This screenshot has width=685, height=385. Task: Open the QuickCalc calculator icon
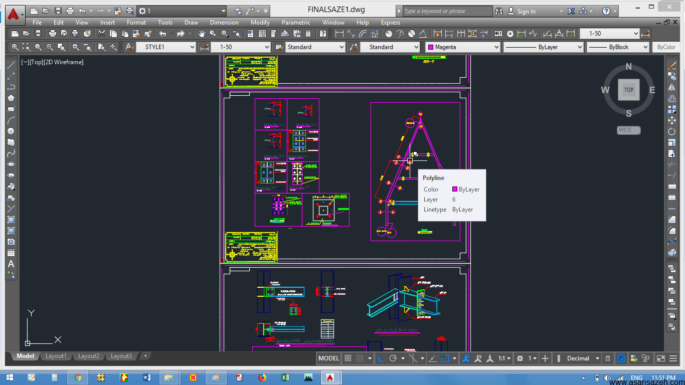308,34
